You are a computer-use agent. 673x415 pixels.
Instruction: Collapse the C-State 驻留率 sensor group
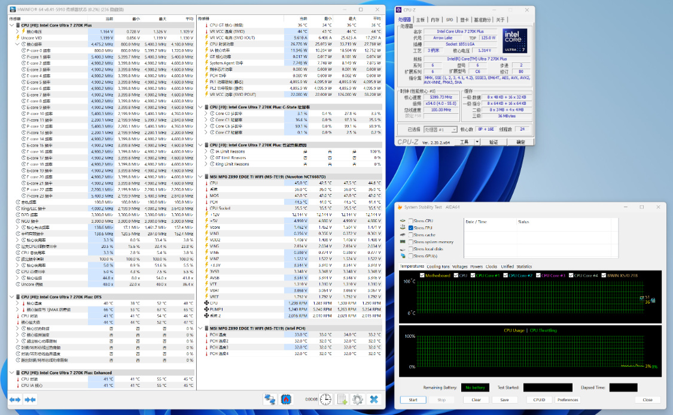[x=200, y=107]
